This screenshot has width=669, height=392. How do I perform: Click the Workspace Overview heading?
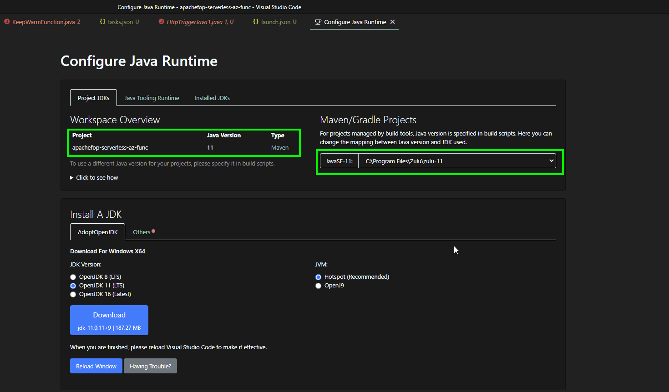(115, 120)
